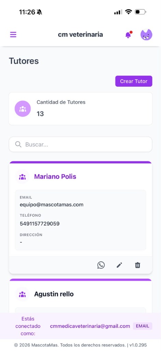Click the group icon beside Mariano Polis
This screenshot has width=161, height=351.
(x=22, y=177)
